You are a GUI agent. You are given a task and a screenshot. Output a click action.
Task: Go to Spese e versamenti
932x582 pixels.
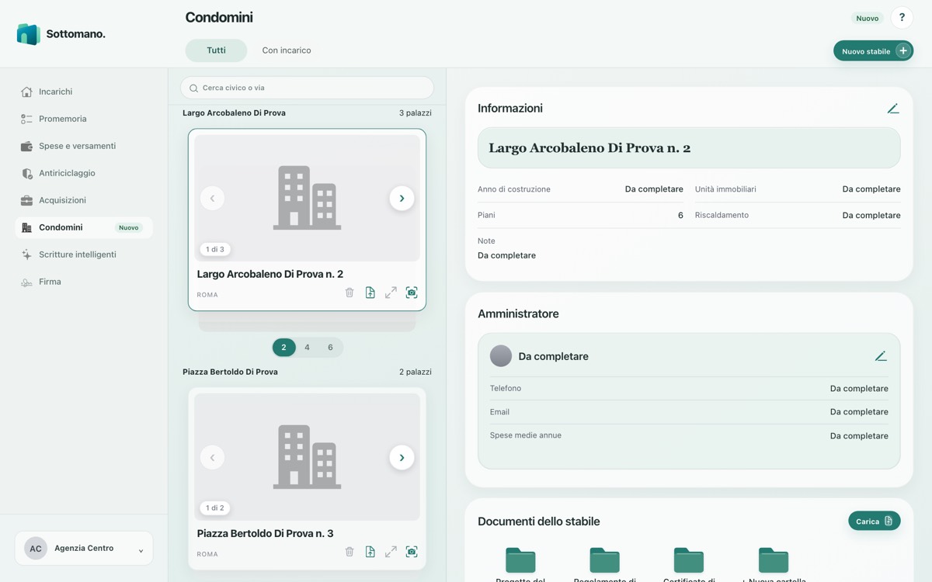[x=84, y=146]
